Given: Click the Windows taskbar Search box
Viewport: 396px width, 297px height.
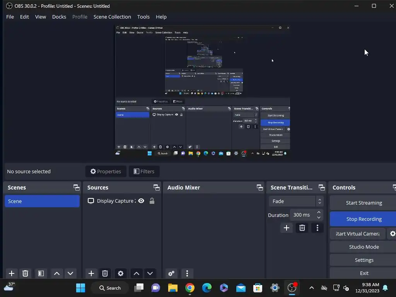Looking at the screenshot, I should [x=110, y=288].
